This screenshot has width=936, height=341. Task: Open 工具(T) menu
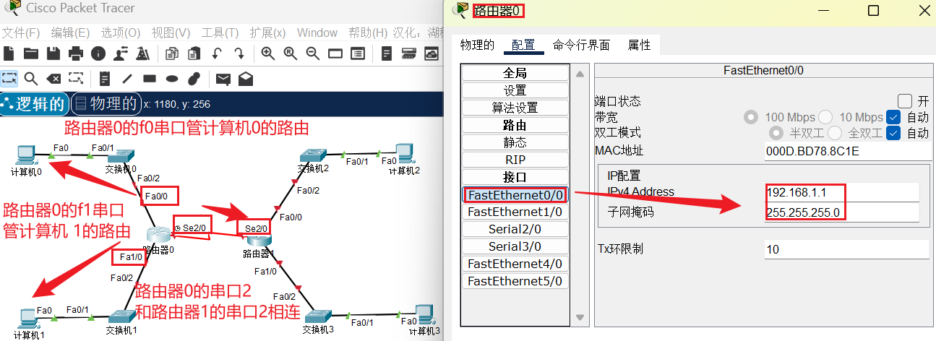point(220,33)
